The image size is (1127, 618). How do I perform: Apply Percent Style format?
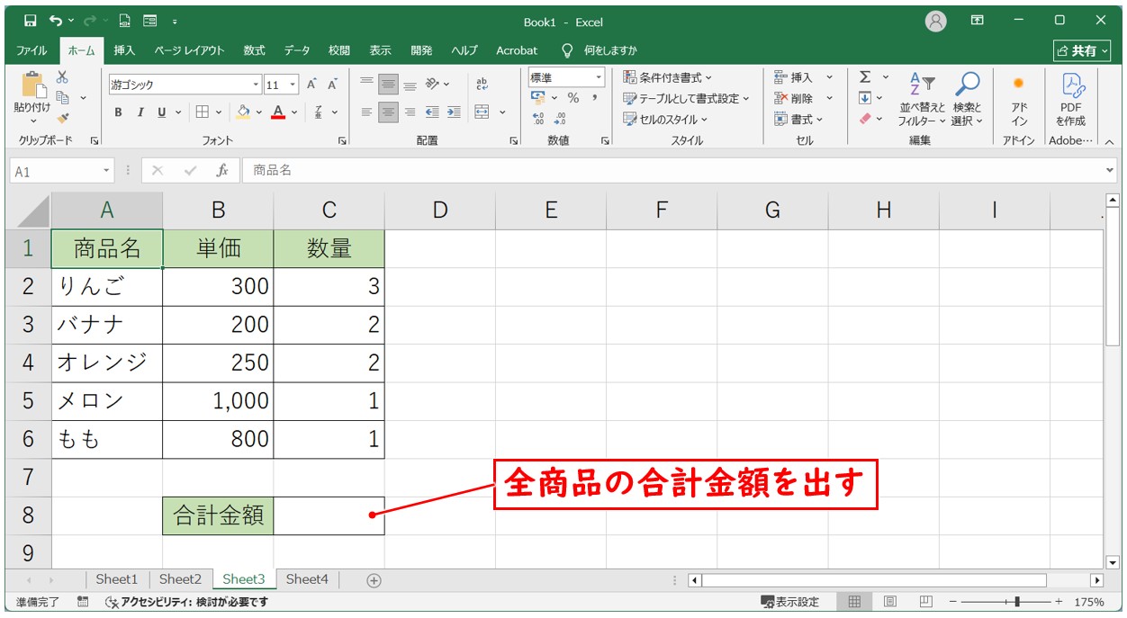click(x=573, y=98)
